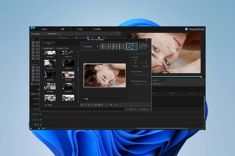The image size is (235, 156).
Task: Click the Import Media button
Action: (48, 48)
